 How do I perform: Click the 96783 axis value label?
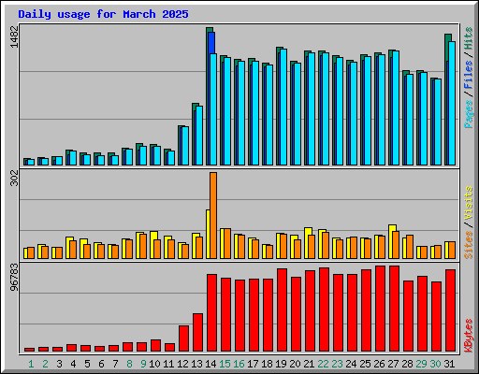14,278
